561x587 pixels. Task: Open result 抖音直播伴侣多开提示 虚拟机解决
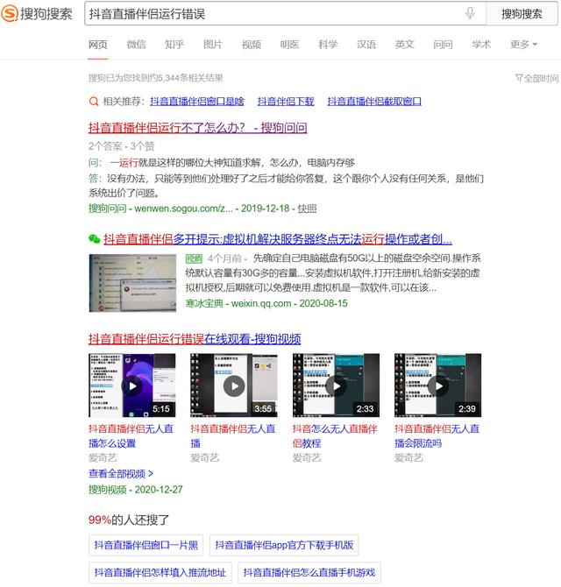(x=278, y=239)
